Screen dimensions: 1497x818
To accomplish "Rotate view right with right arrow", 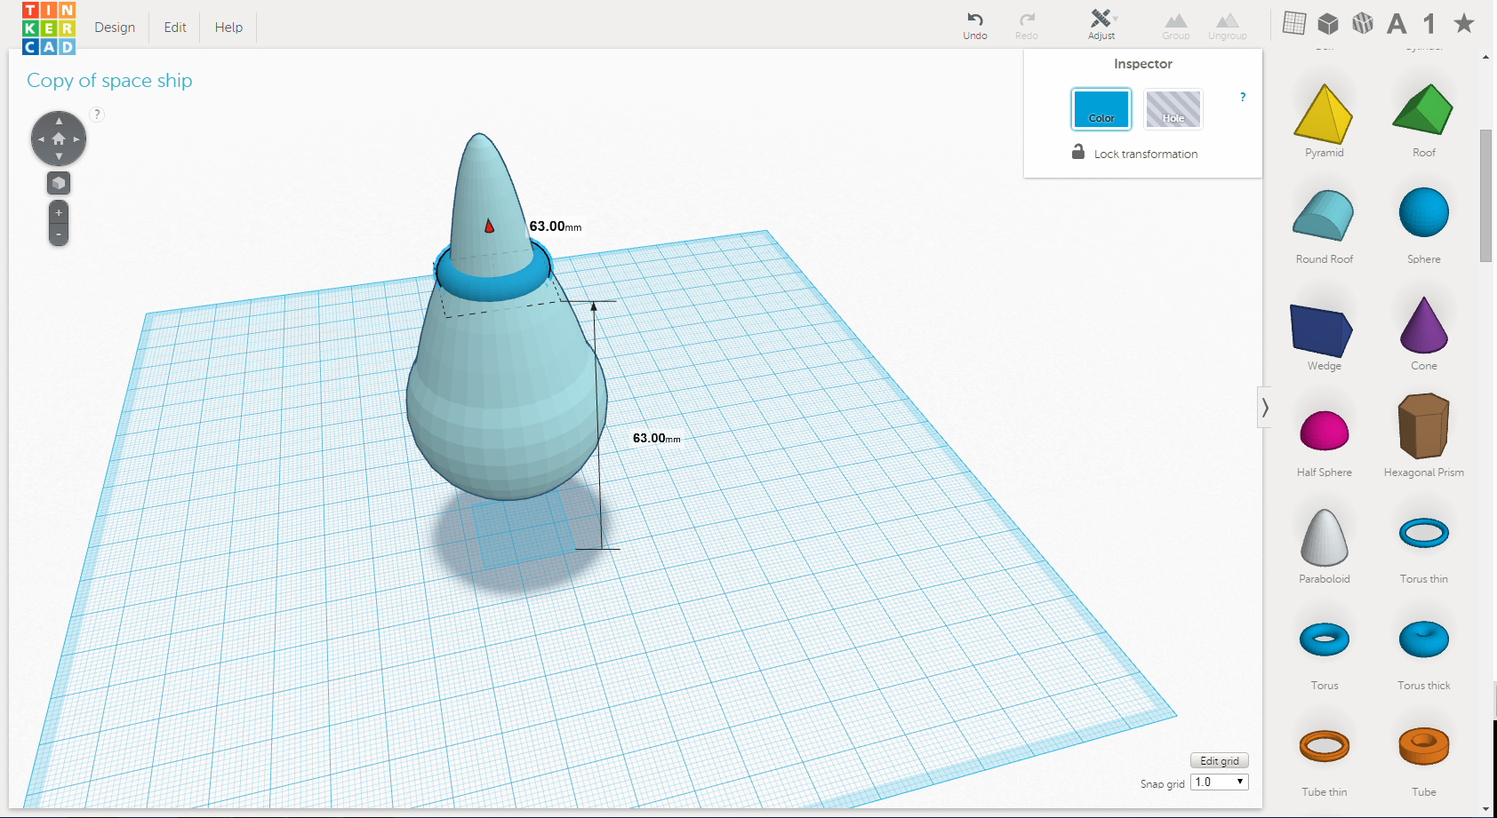I will [76, 139].
